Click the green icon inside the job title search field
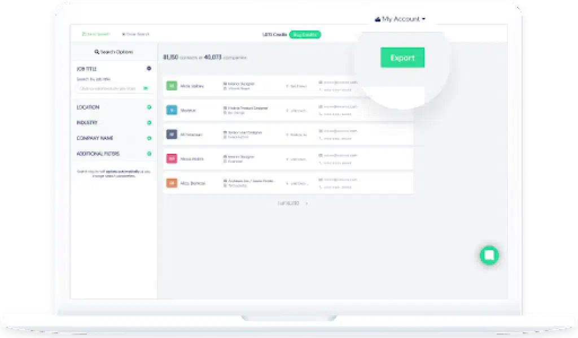 click(x=146, y=88)
